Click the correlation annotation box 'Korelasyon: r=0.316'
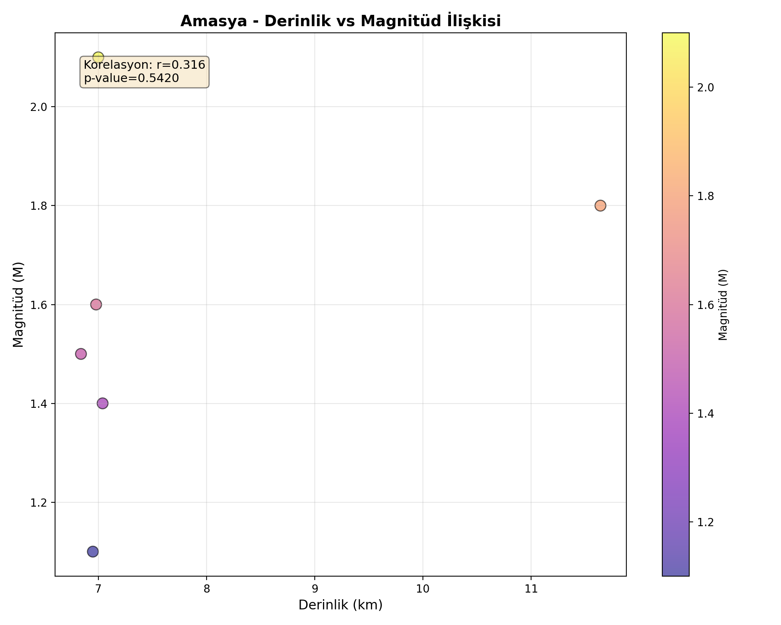Screen dimensions: 781x625 [144, 72]
